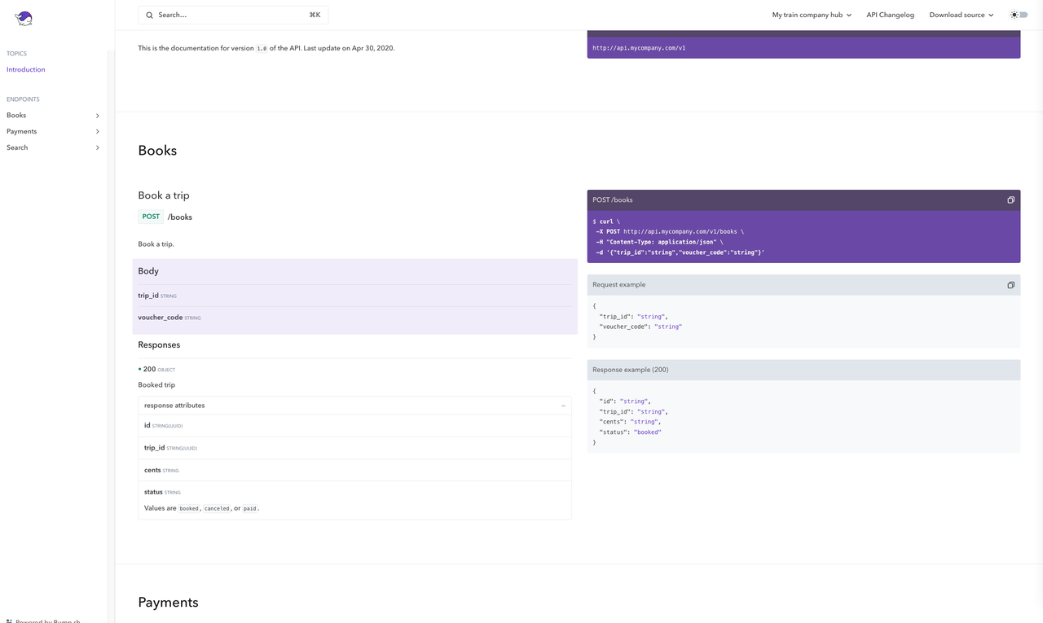The height and width of the screenshot is (623, 1043).
Task: Click the Bump.sh whale logo
Action: (24, 18)
